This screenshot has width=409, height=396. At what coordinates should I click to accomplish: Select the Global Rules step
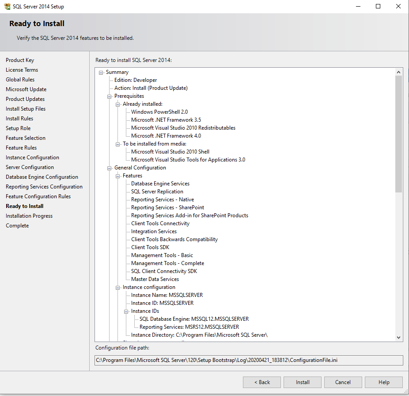[x=20, y=79]
